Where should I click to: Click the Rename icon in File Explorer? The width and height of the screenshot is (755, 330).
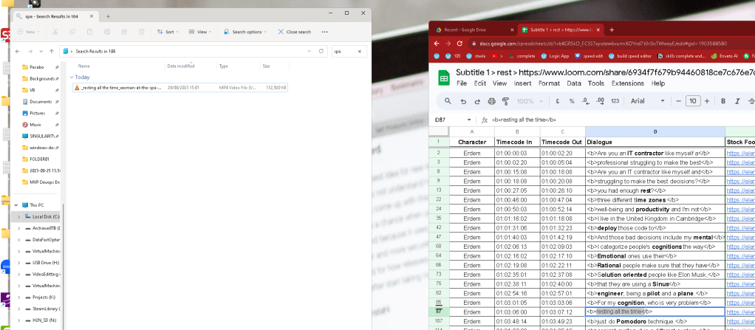pyautogui.click(x=107, y=32)
